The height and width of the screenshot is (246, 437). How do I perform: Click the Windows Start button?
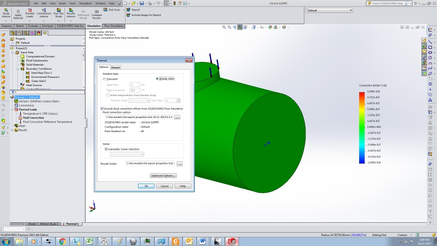[6, 241]
